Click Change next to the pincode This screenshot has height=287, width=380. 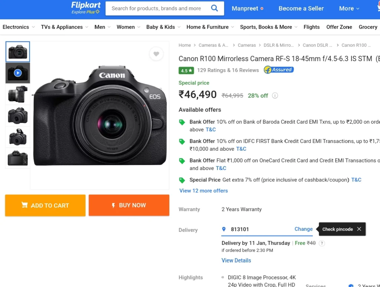click(303, 229)
